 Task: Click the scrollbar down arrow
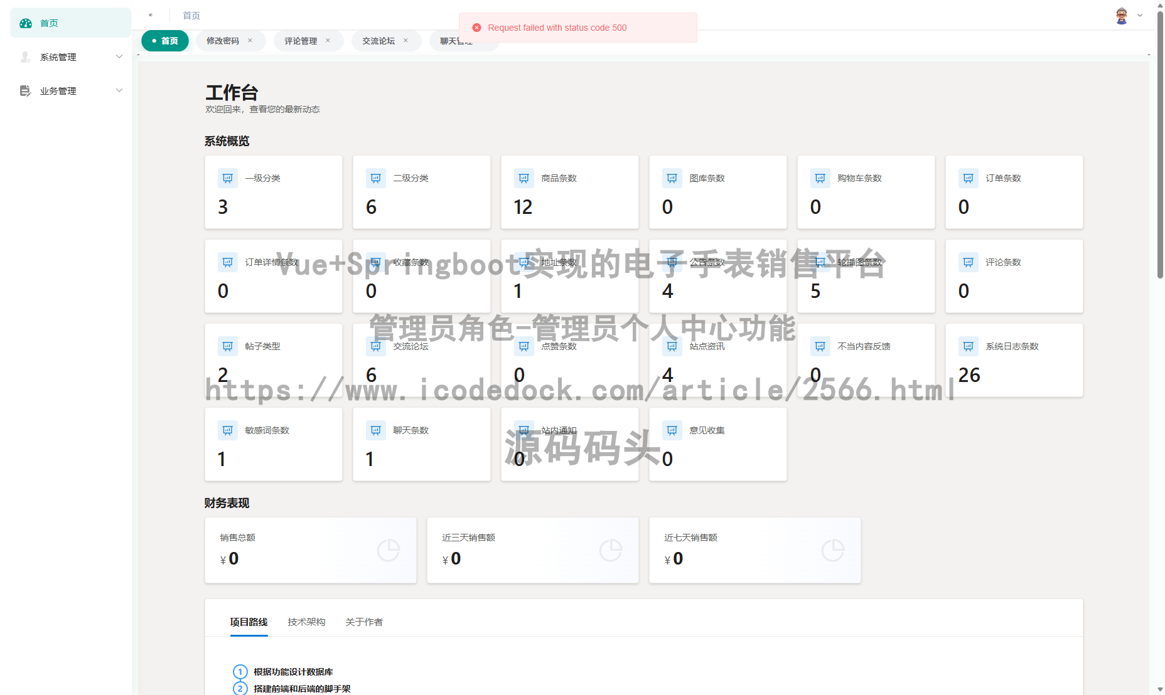click(1159, 687)
